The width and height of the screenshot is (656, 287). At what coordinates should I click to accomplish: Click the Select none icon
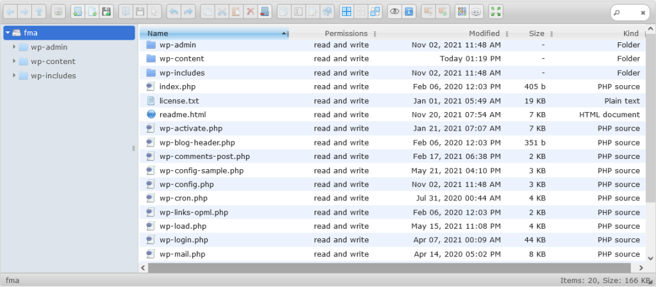[x=361, y=12]
